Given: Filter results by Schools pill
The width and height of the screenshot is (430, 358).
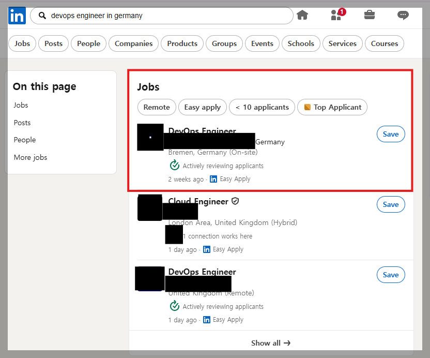Looking at the screenshot, I should click(301, 43).
